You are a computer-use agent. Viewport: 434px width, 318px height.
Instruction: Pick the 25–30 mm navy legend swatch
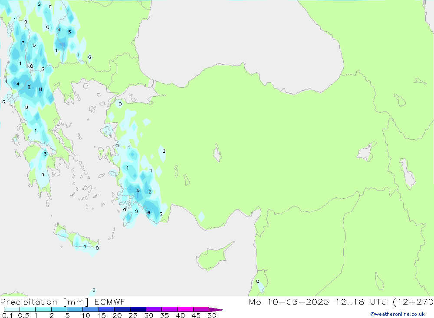coord(138,309)
